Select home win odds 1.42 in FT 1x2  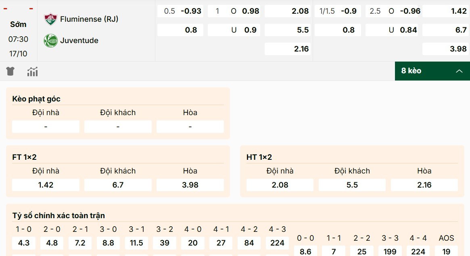click(45, 185)
